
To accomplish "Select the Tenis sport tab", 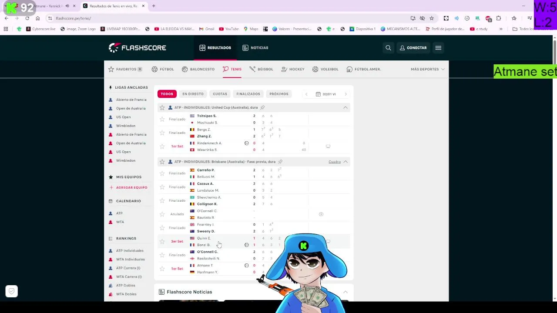I will 232,69.
